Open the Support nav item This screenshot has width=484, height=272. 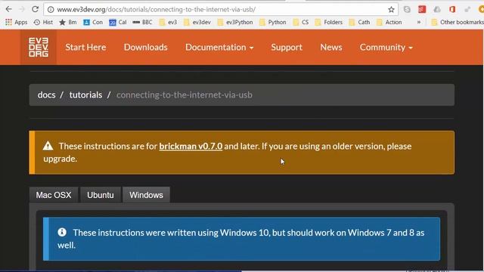[287, 47]
